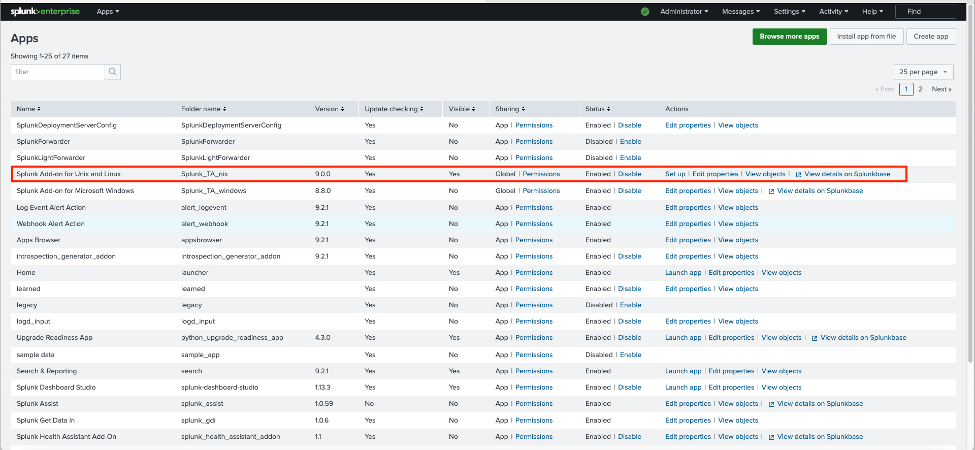Image resolution: width=975 pixels, height=450 pixels.
Task: Open the Help menu
Action: coord(872,11)
